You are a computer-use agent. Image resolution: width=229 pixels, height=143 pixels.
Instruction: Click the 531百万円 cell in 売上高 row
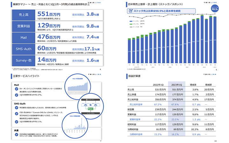[x=160, y=90]
